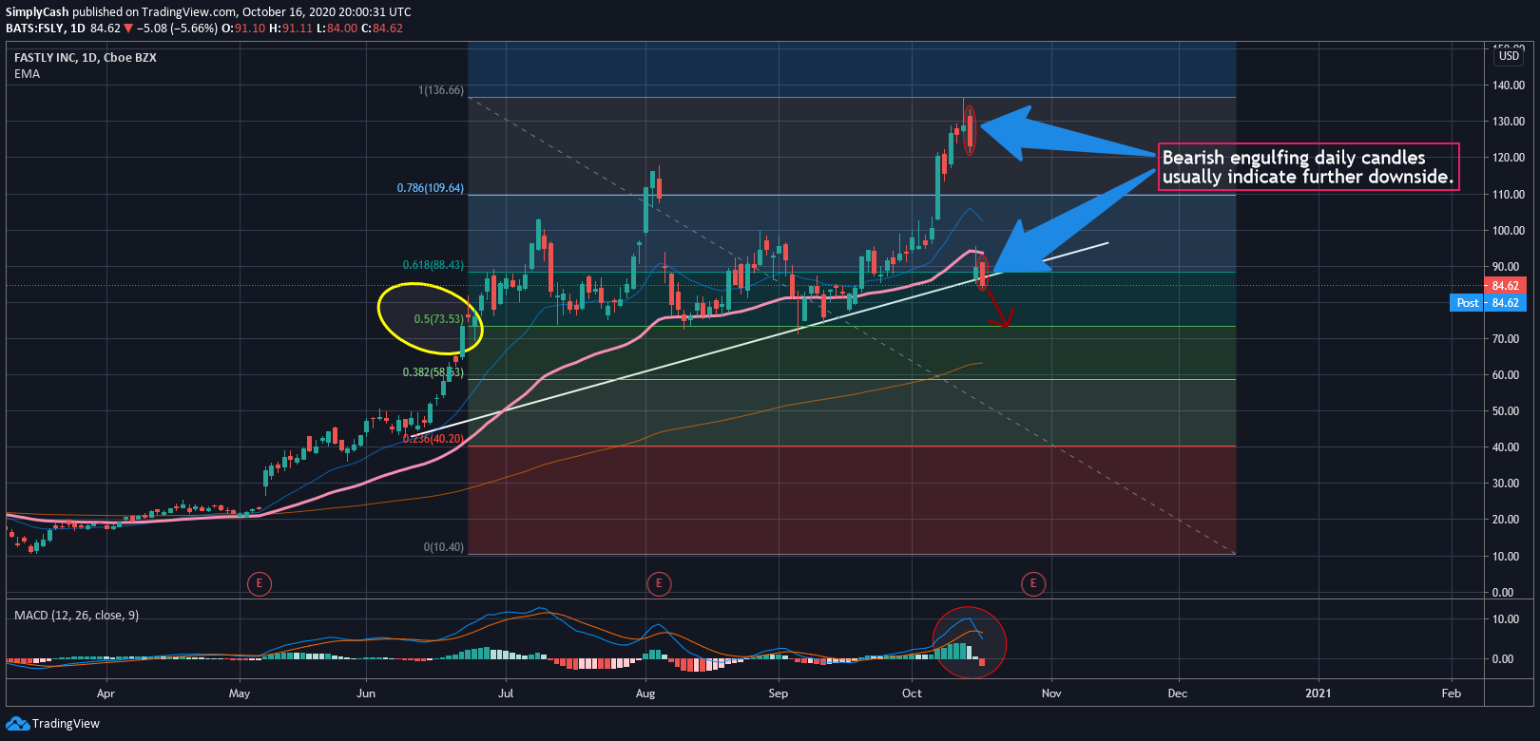Screen dimensions: 1540x741
Task: Select the Bearish engulfing daily candles text note
Action: pos(1308,167)
